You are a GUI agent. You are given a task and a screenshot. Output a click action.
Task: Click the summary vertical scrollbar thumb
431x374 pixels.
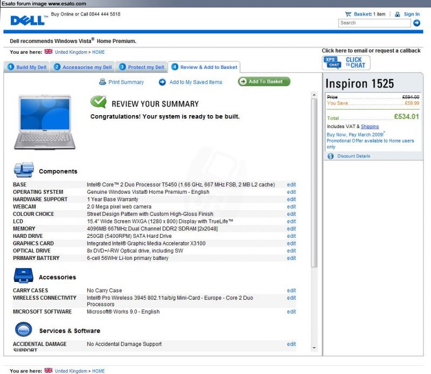314,182
